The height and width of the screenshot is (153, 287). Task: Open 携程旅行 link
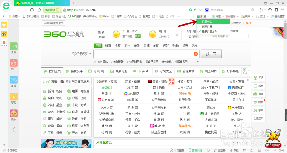point(236,88)
